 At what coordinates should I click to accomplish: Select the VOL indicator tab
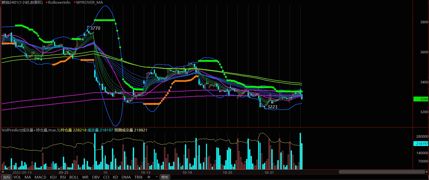click(17, 177)
